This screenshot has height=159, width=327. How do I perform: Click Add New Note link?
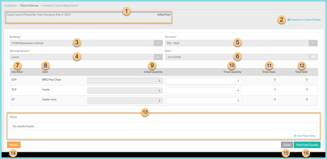306,136
